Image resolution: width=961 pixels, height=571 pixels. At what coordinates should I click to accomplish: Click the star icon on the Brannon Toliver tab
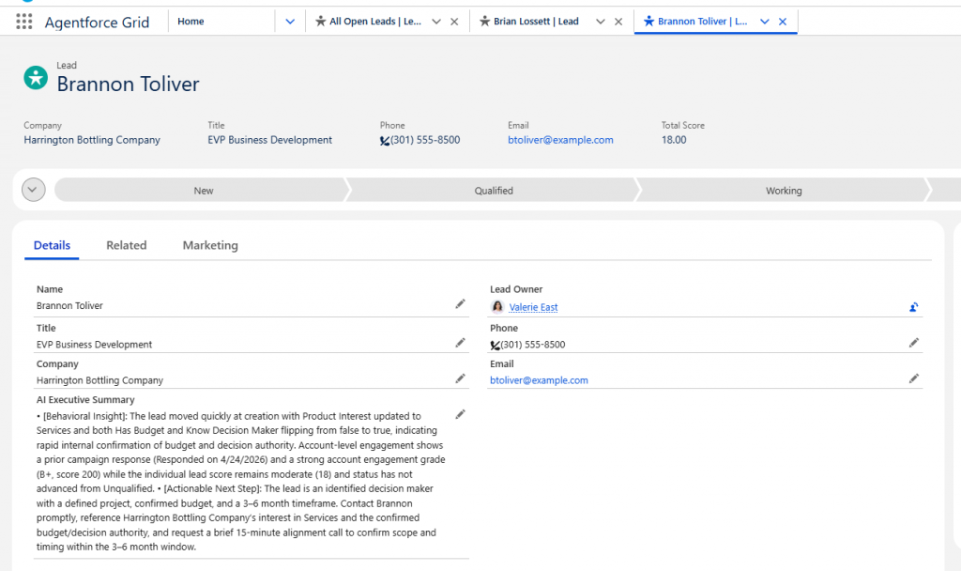click(x=649, y=22)
